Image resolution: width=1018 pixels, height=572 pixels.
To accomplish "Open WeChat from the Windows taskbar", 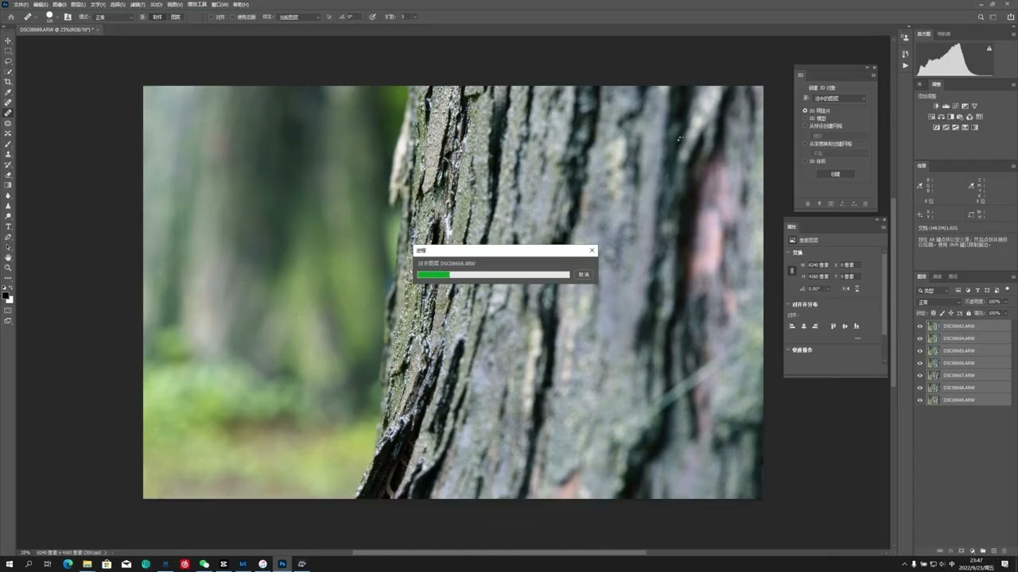I will click(204, 564).
